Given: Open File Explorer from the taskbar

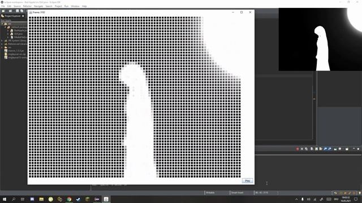Looking at the screenshot, I should (x=41, y=199).
